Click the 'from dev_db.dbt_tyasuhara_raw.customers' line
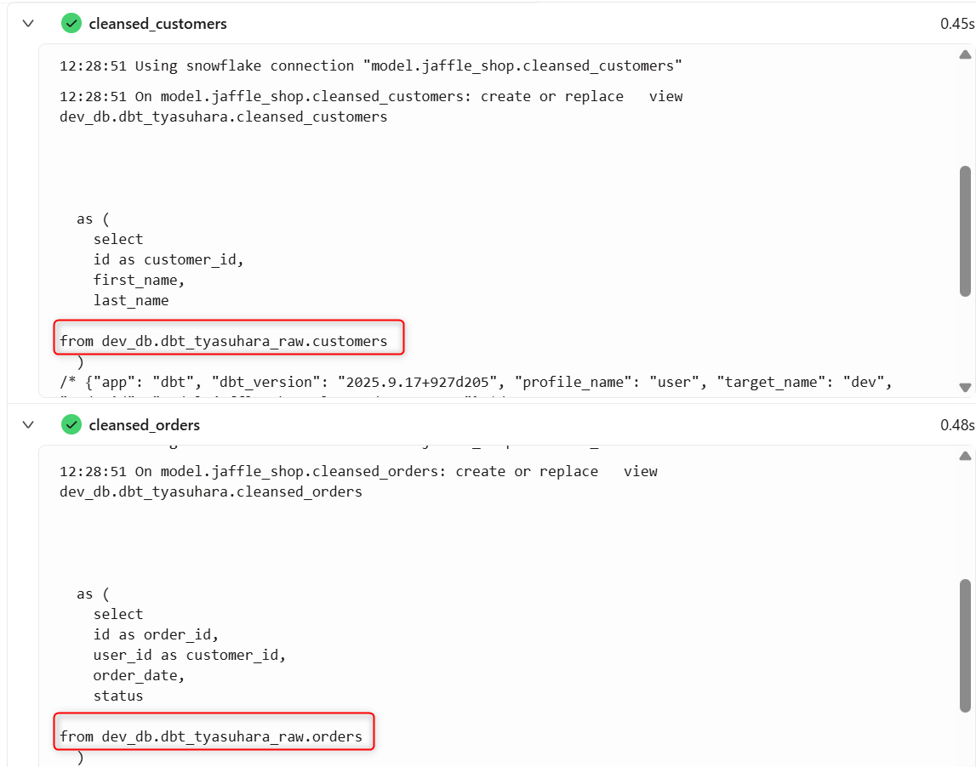The width and height of the screenshot is (976, 767). pyautogui.click(x=224, y=341)
